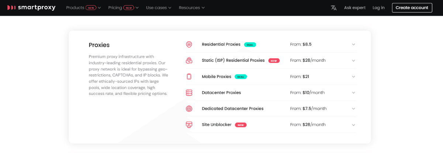
Task: Click the Mobile Proxies phone icon
Action: pos(189,76)
